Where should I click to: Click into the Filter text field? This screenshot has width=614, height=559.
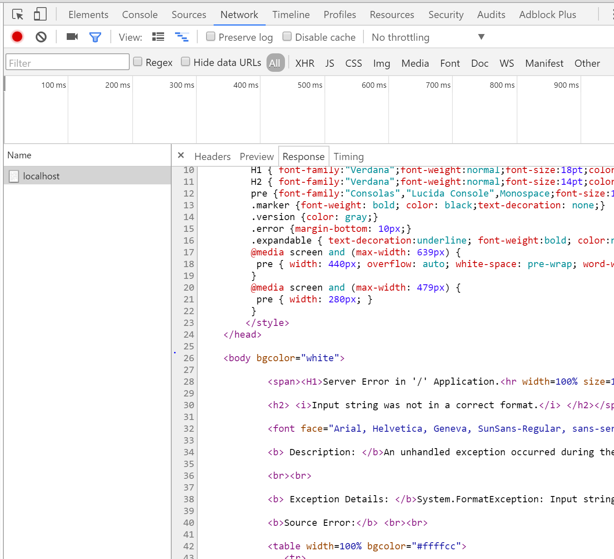67,63
